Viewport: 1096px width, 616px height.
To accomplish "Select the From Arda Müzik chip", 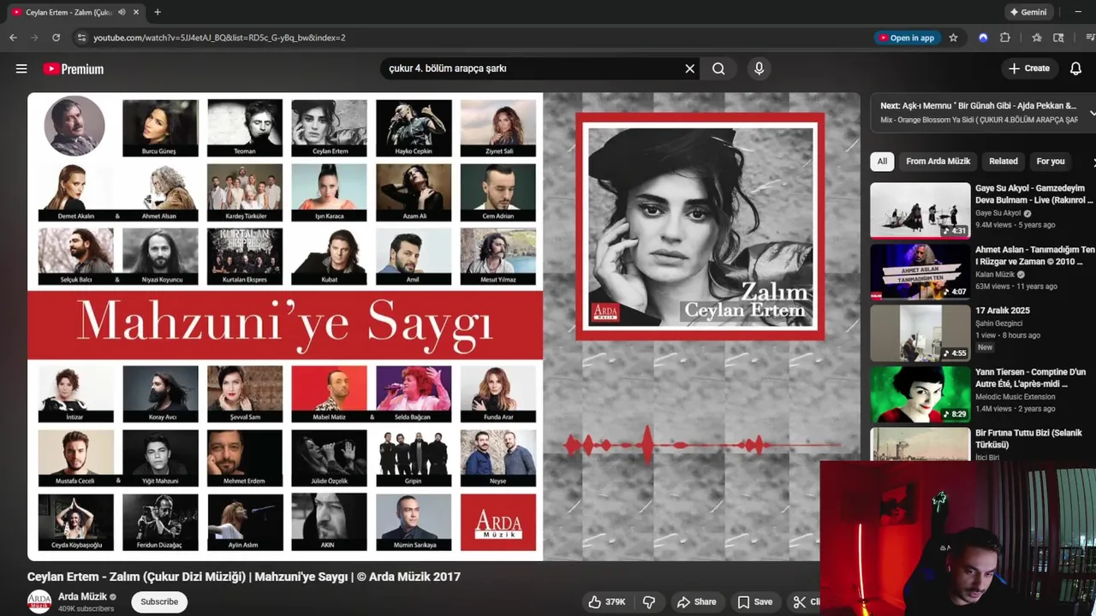I will [x=938, y=161].
